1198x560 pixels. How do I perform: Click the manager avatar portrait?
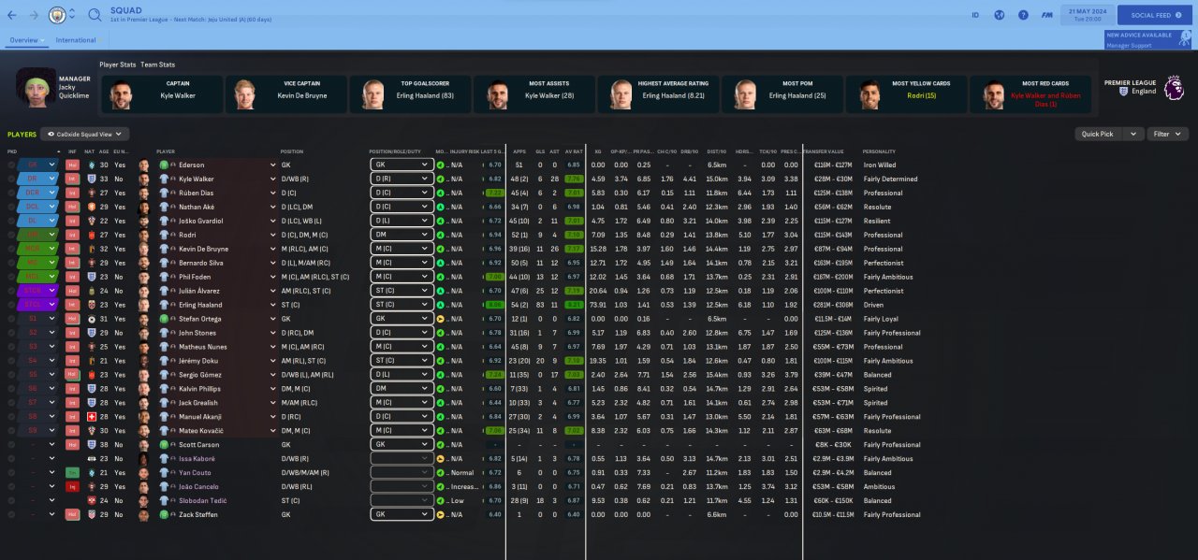(x=35, y=87)
